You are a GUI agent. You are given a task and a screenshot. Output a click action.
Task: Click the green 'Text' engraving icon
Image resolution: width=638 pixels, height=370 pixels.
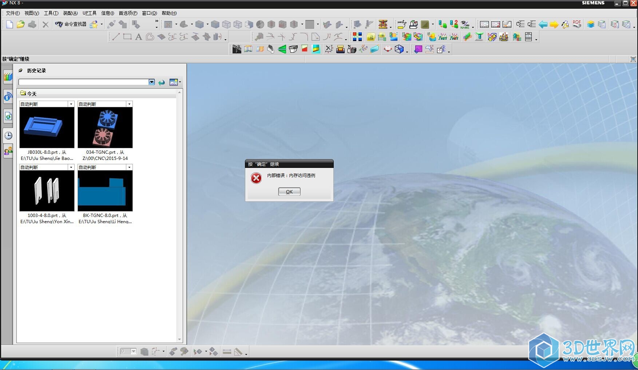click(443, 37)
